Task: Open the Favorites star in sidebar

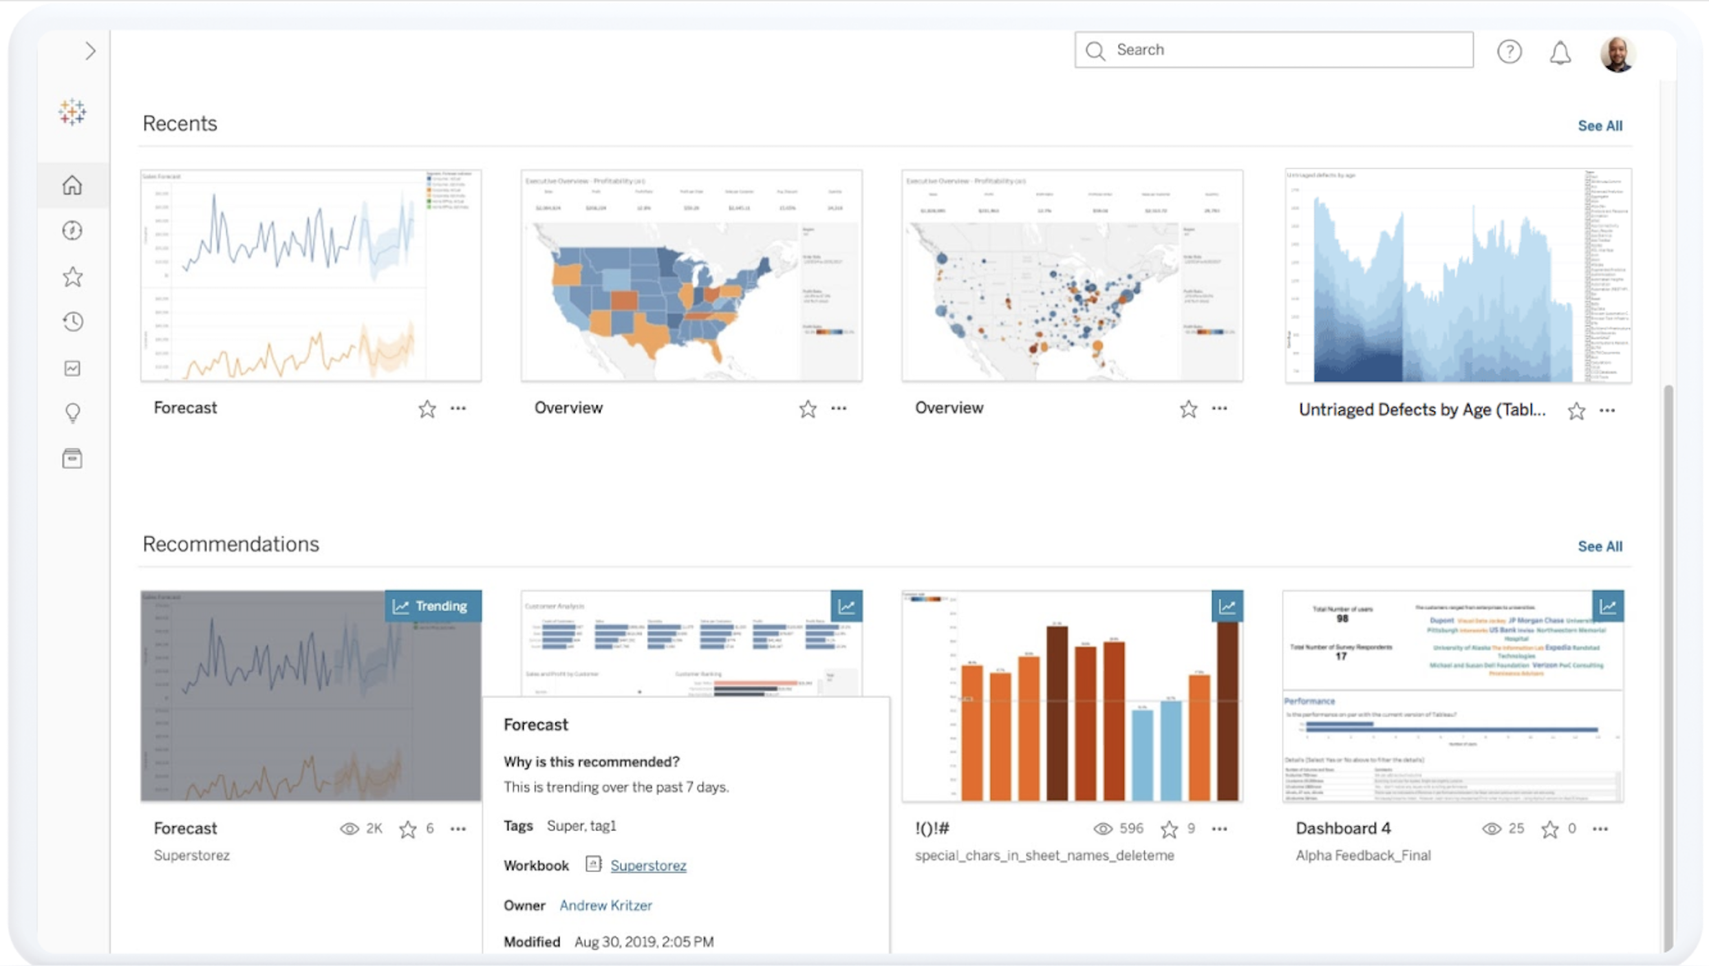Action: [72, 277]
